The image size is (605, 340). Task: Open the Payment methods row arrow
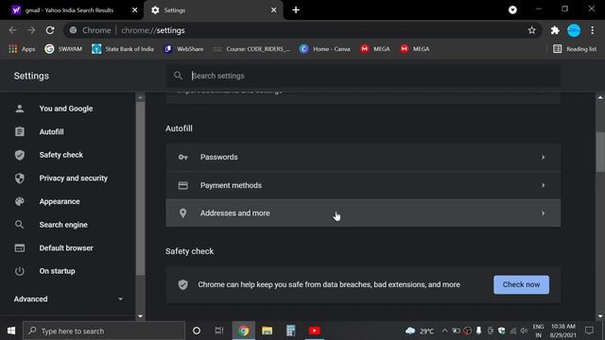click(544, 185)
